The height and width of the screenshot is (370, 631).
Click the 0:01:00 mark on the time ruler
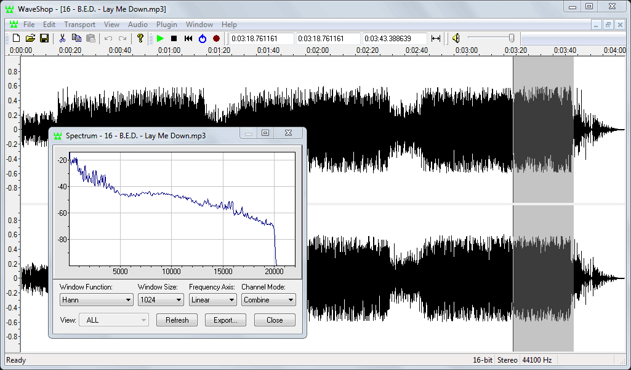pos(169,50)
